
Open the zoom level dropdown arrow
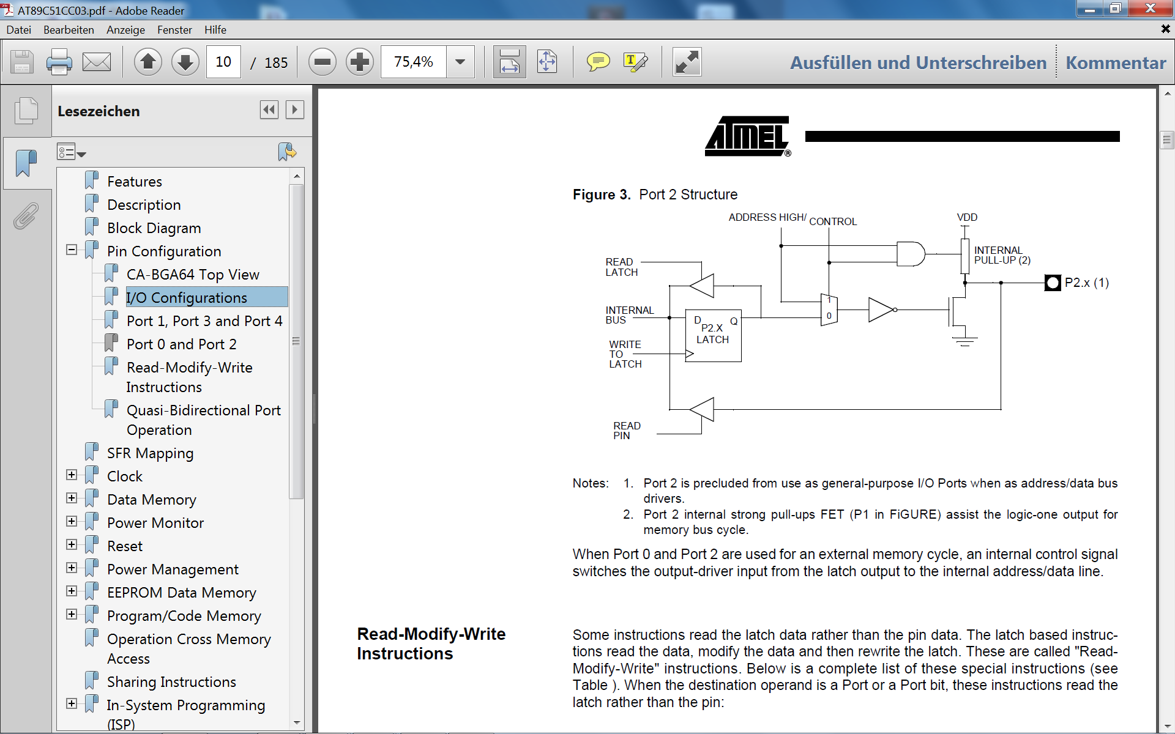point(460,62)
